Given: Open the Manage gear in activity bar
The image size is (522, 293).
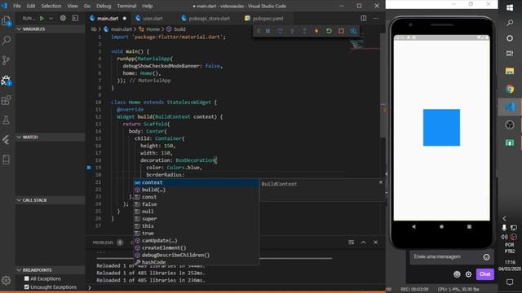Looking at the screenshot, I should (x=7, y=280).
